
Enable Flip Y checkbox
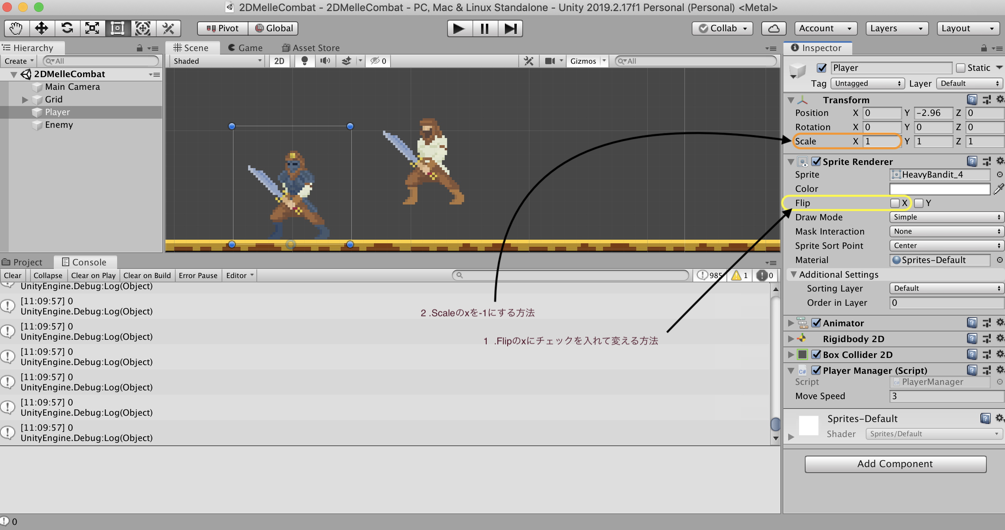(919, 203)
